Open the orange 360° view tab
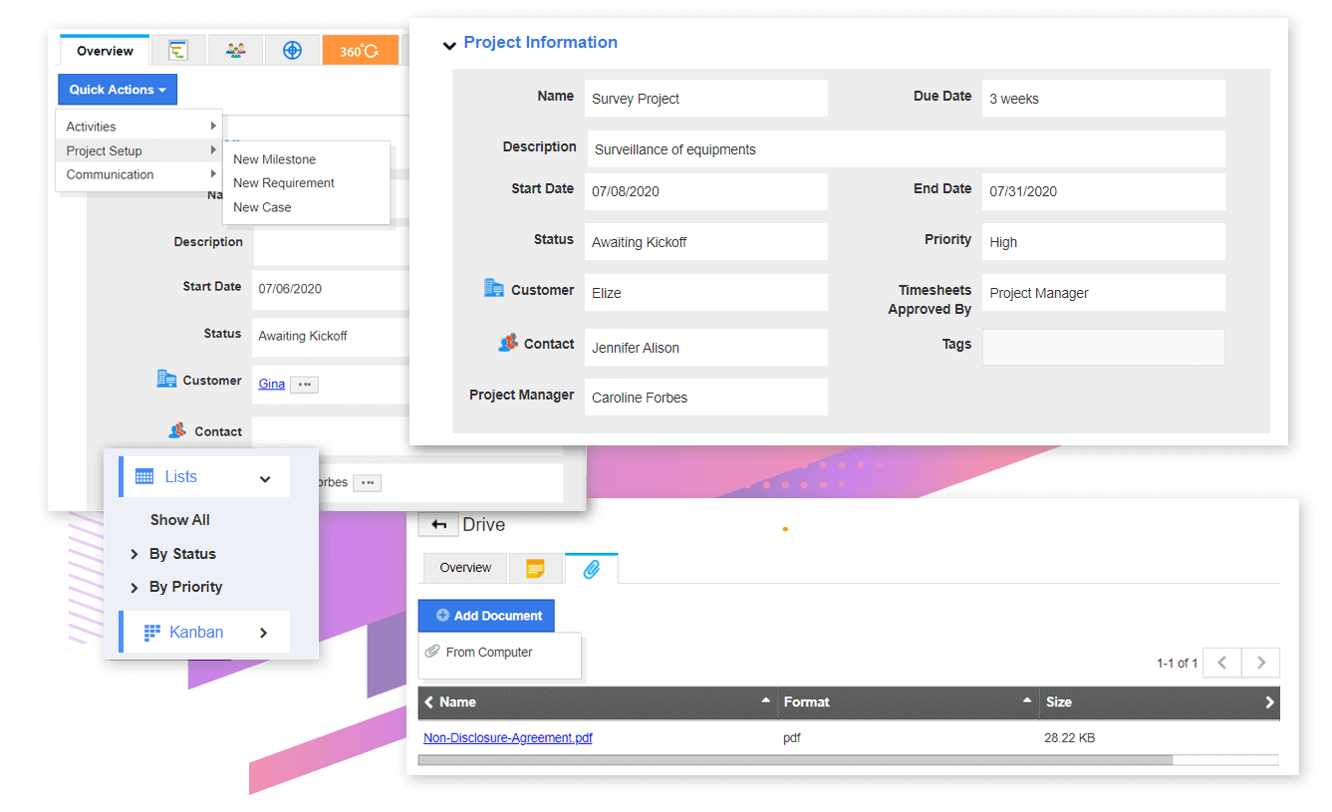This screenshot has width=1332, height=812. (359, 51)
